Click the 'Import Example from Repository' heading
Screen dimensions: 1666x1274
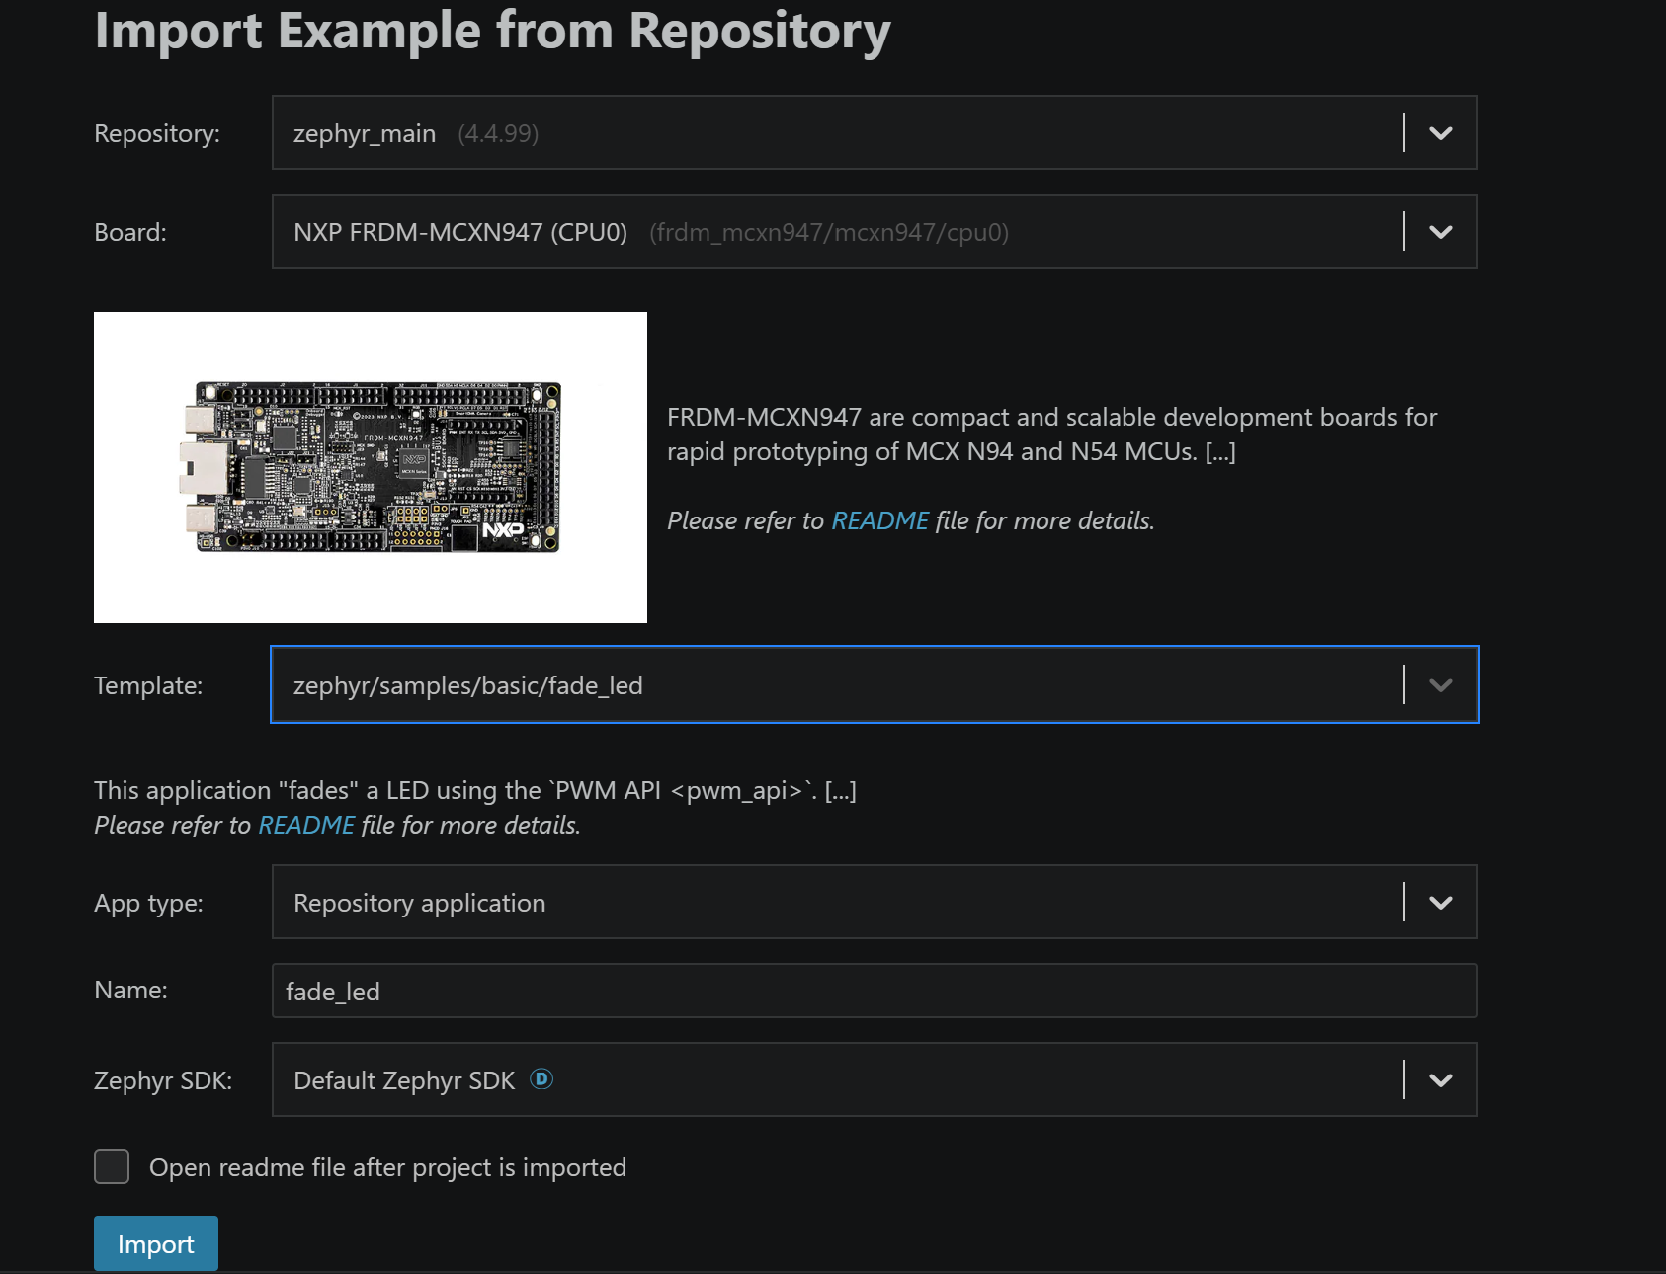(492, 31)
